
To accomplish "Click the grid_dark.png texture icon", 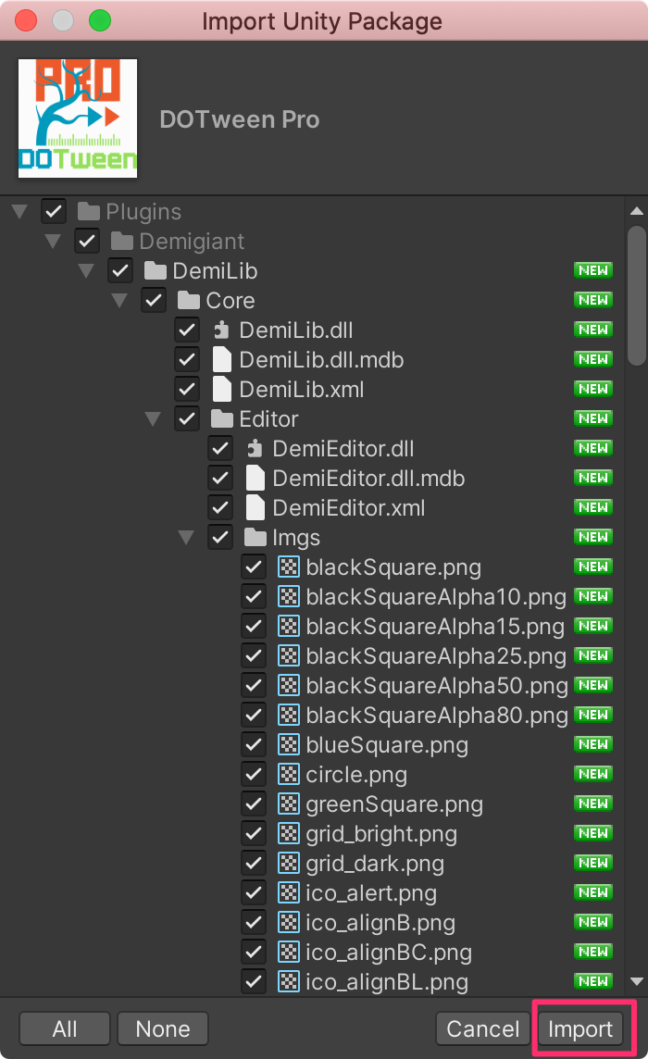I will click(289, 864).
